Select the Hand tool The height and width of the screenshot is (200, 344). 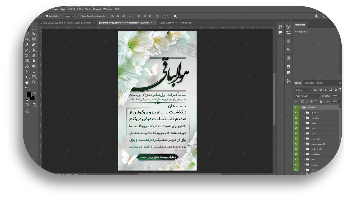click(27, 82)
